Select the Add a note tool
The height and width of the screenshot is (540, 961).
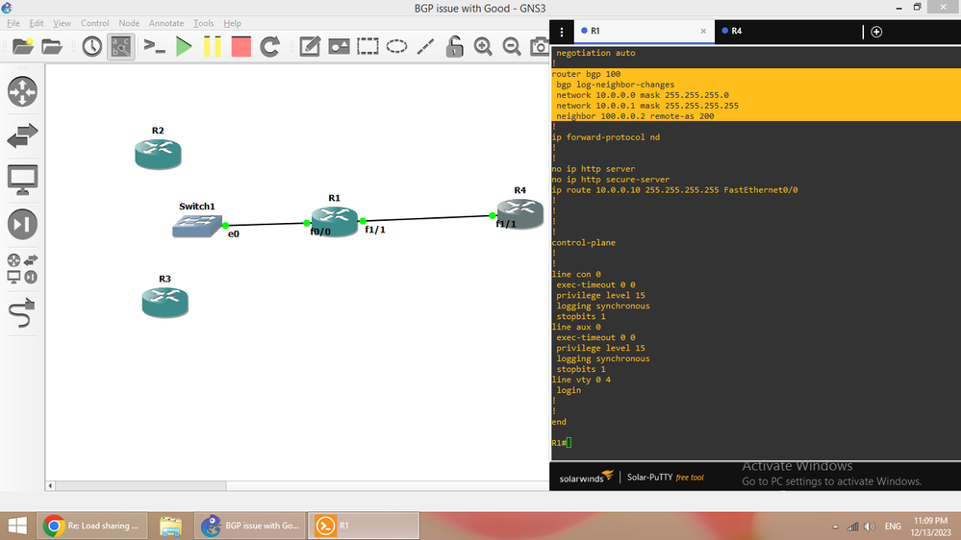[x=310, y=46]
